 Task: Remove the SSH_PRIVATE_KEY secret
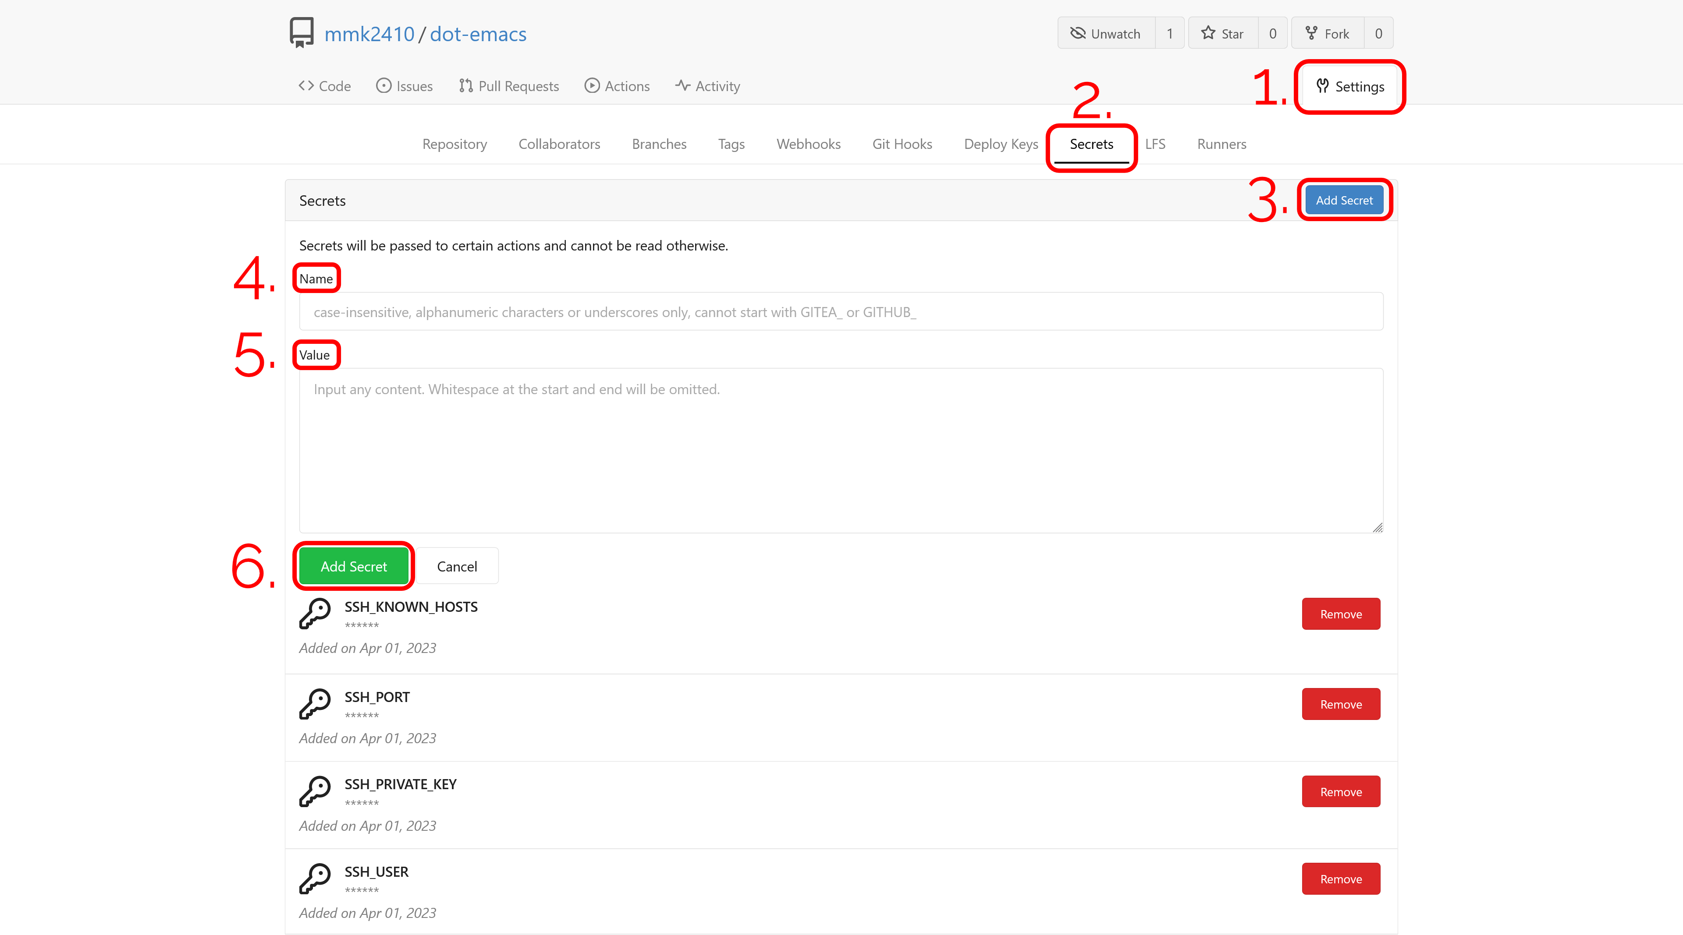(1340, 791)
